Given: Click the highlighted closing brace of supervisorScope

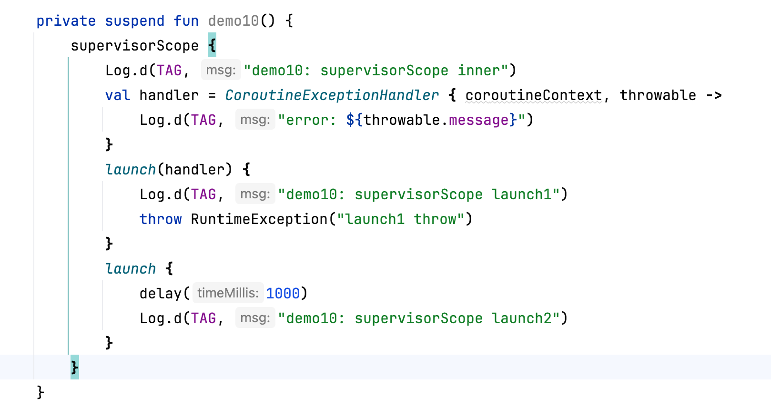Looking at the screenshot, I should [x=75, y=367].
